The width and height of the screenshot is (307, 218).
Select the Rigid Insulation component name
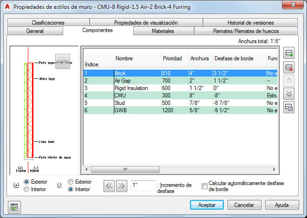(131, 88)
